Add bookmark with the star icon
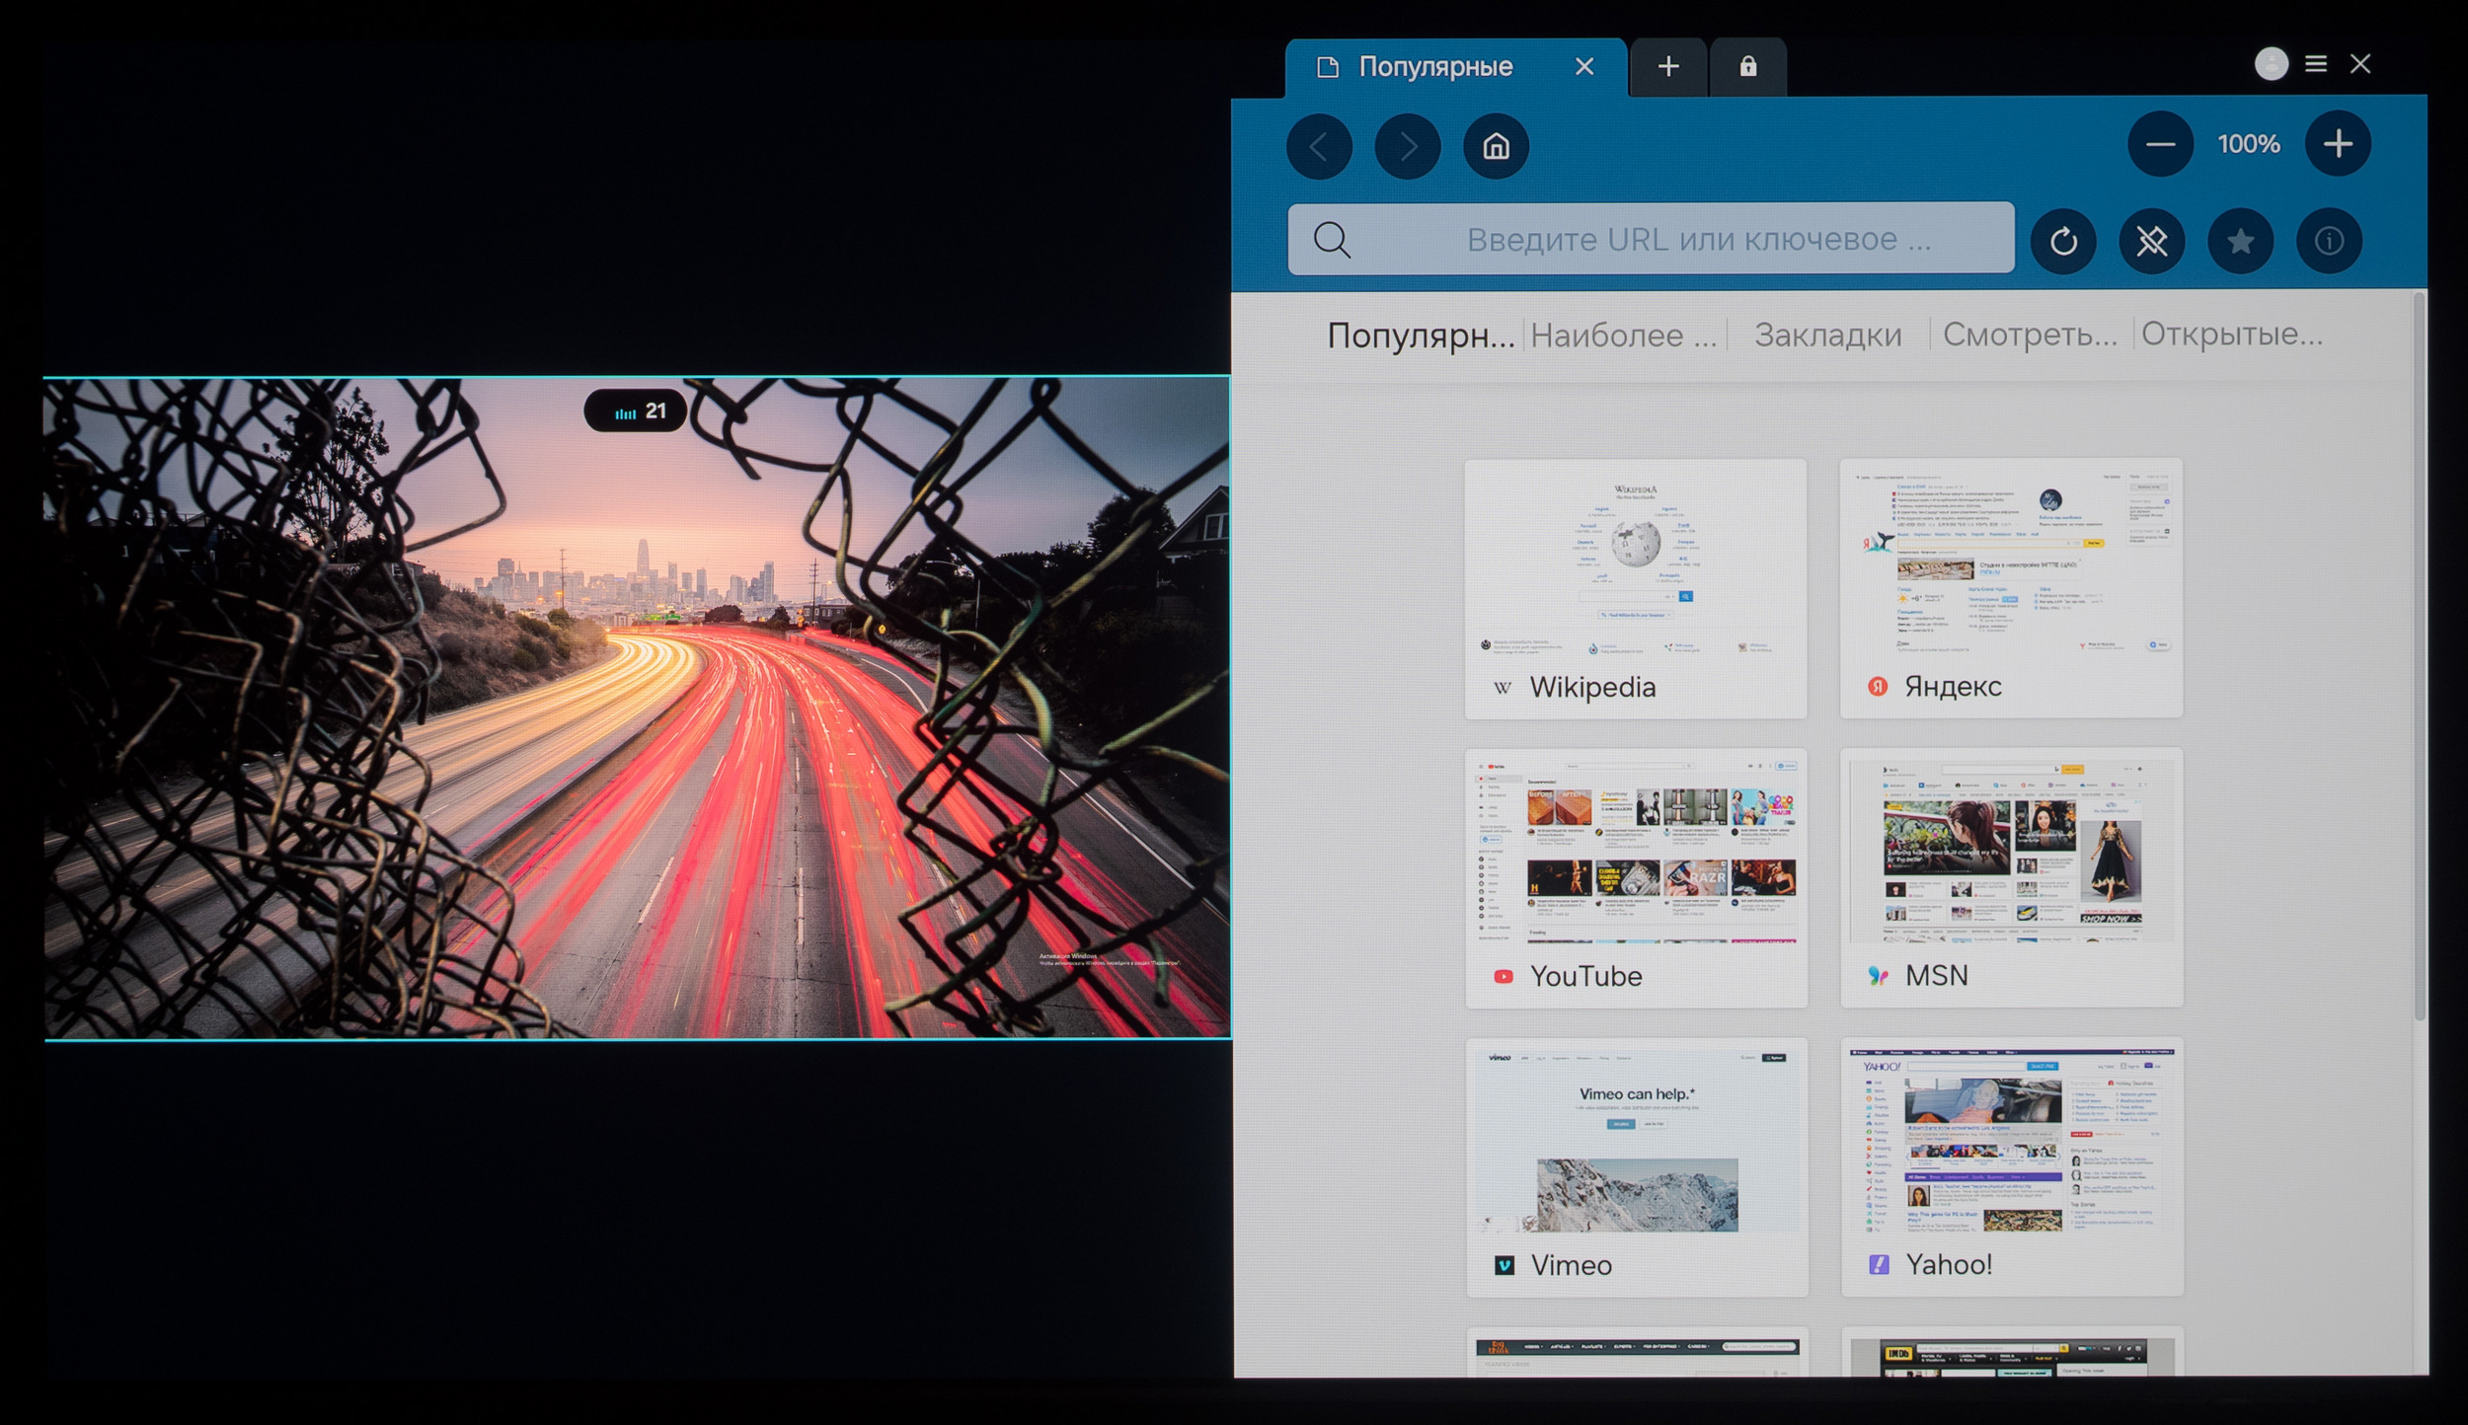This screenshot has width=2468, height=1425. coord(2241,241)
